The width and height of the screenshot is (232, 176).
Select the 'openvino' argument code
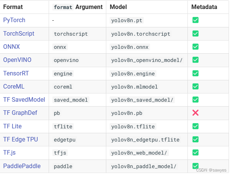pos(66,60)
